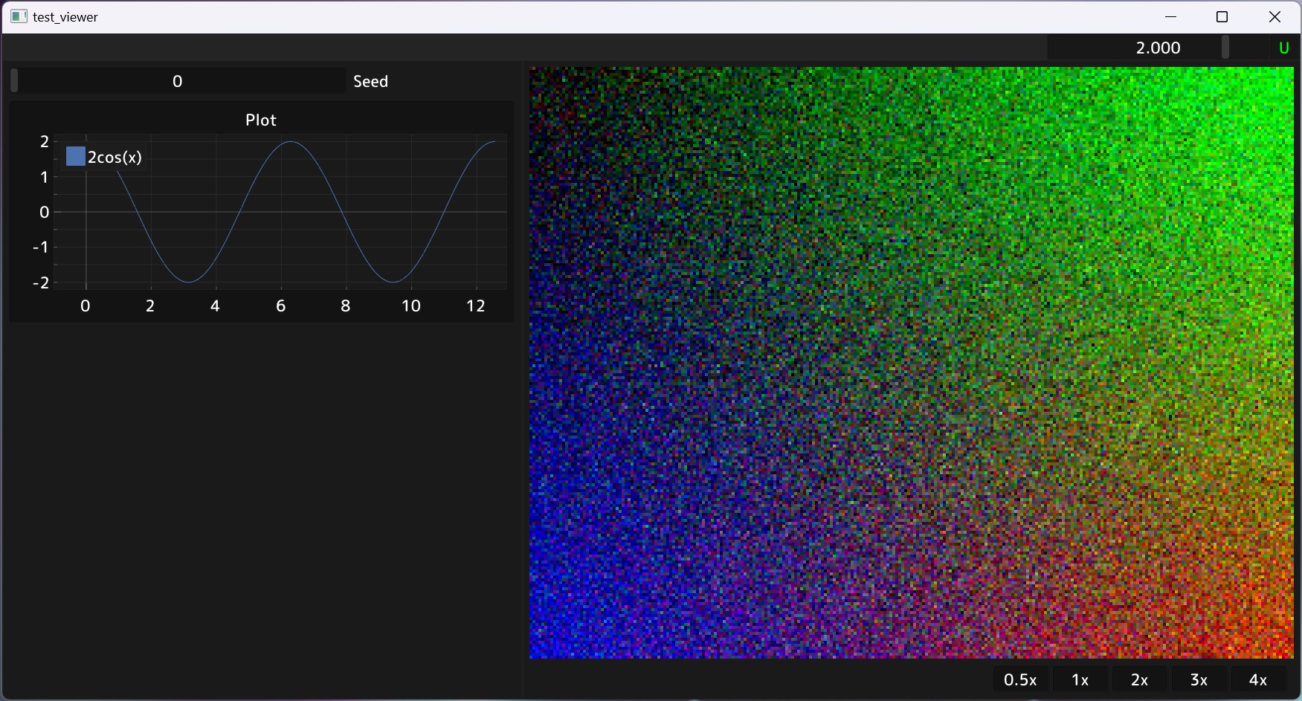Minimize the test_viewer window
1302x701 pixels.
[1170, 16]
